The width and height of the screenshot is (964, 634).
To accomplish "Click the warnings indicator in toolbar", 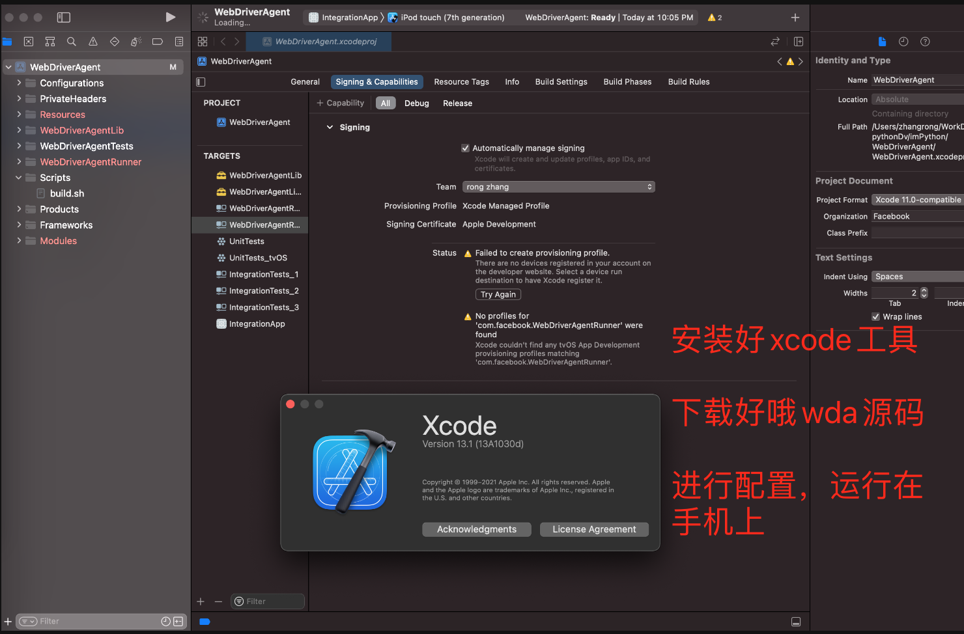I will tap(715, 18).
